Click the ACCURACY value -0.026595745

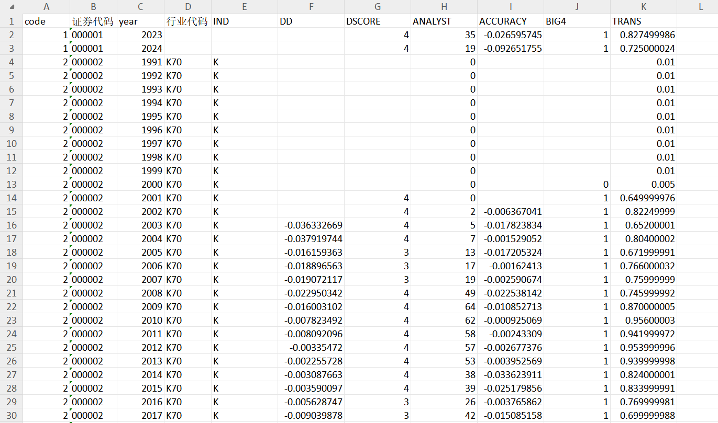(x=511, y=35)
